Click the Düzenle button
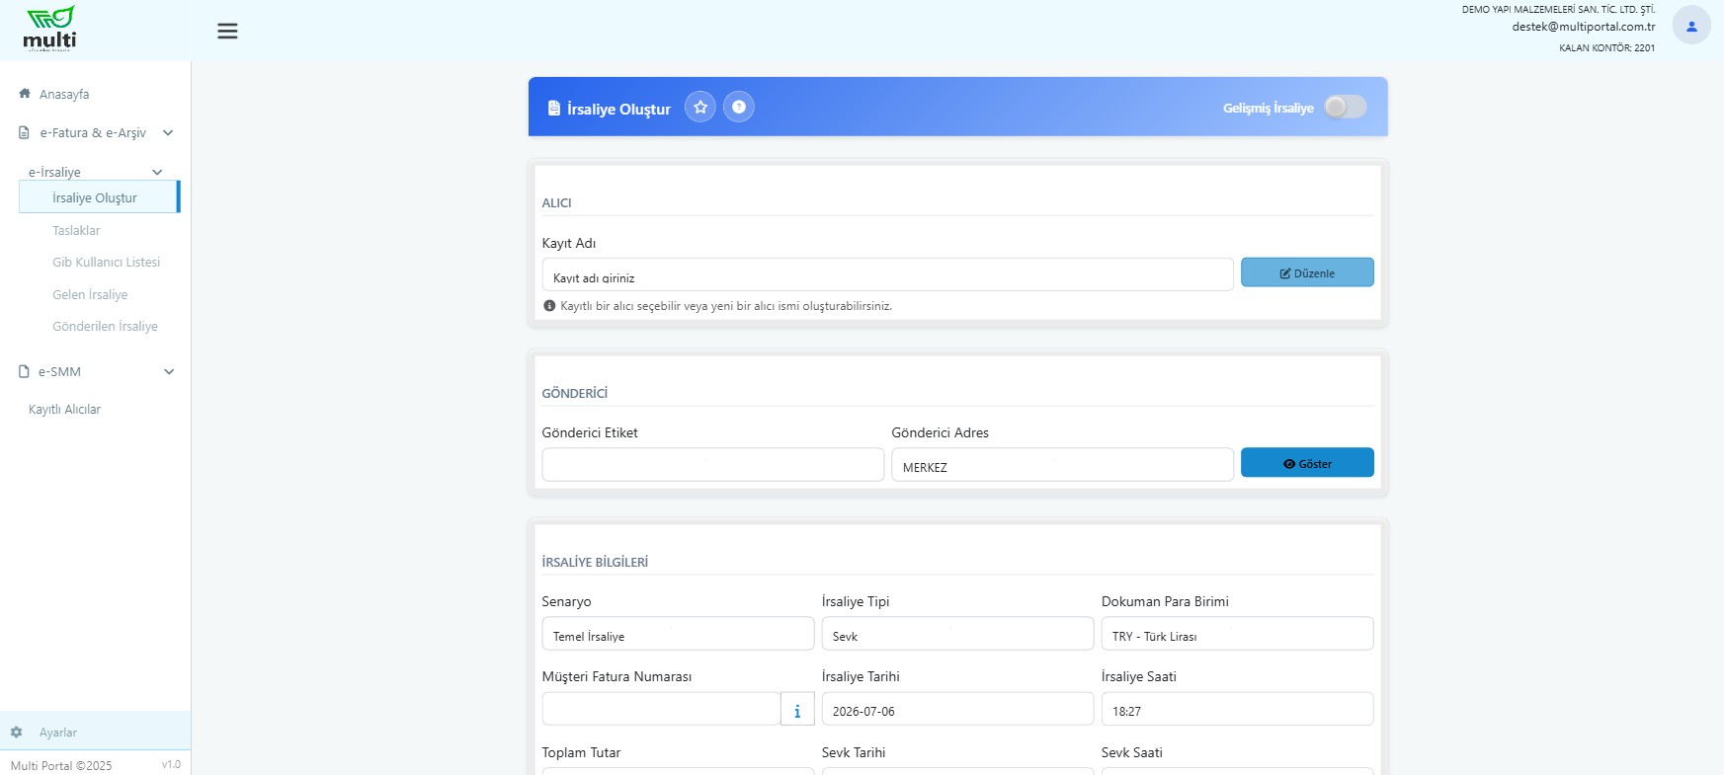This screenshot has width=1724, height=775. pos(1307,272)
